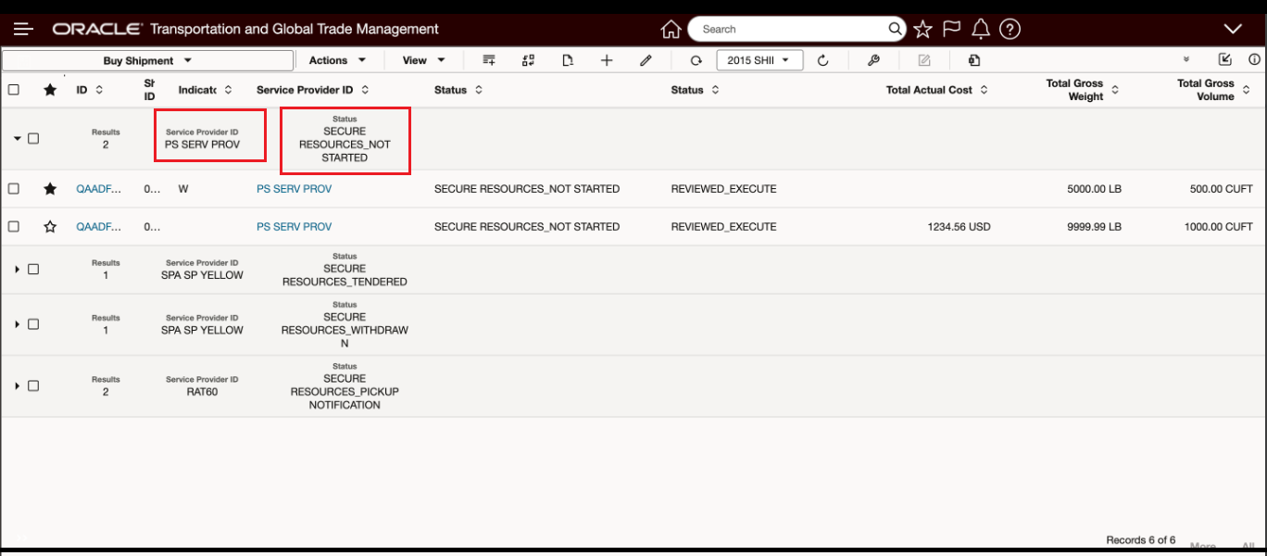Viewport: 1267px width, 556px height.
Task: Sort by Indicator column
Action: (228, 90)
